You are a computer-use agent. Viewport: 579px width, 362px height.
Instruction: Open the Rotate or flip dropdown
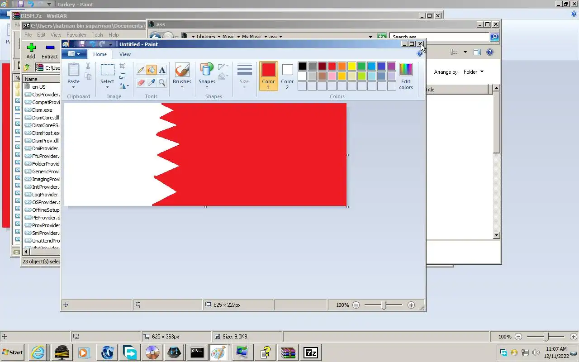point(124,85)
